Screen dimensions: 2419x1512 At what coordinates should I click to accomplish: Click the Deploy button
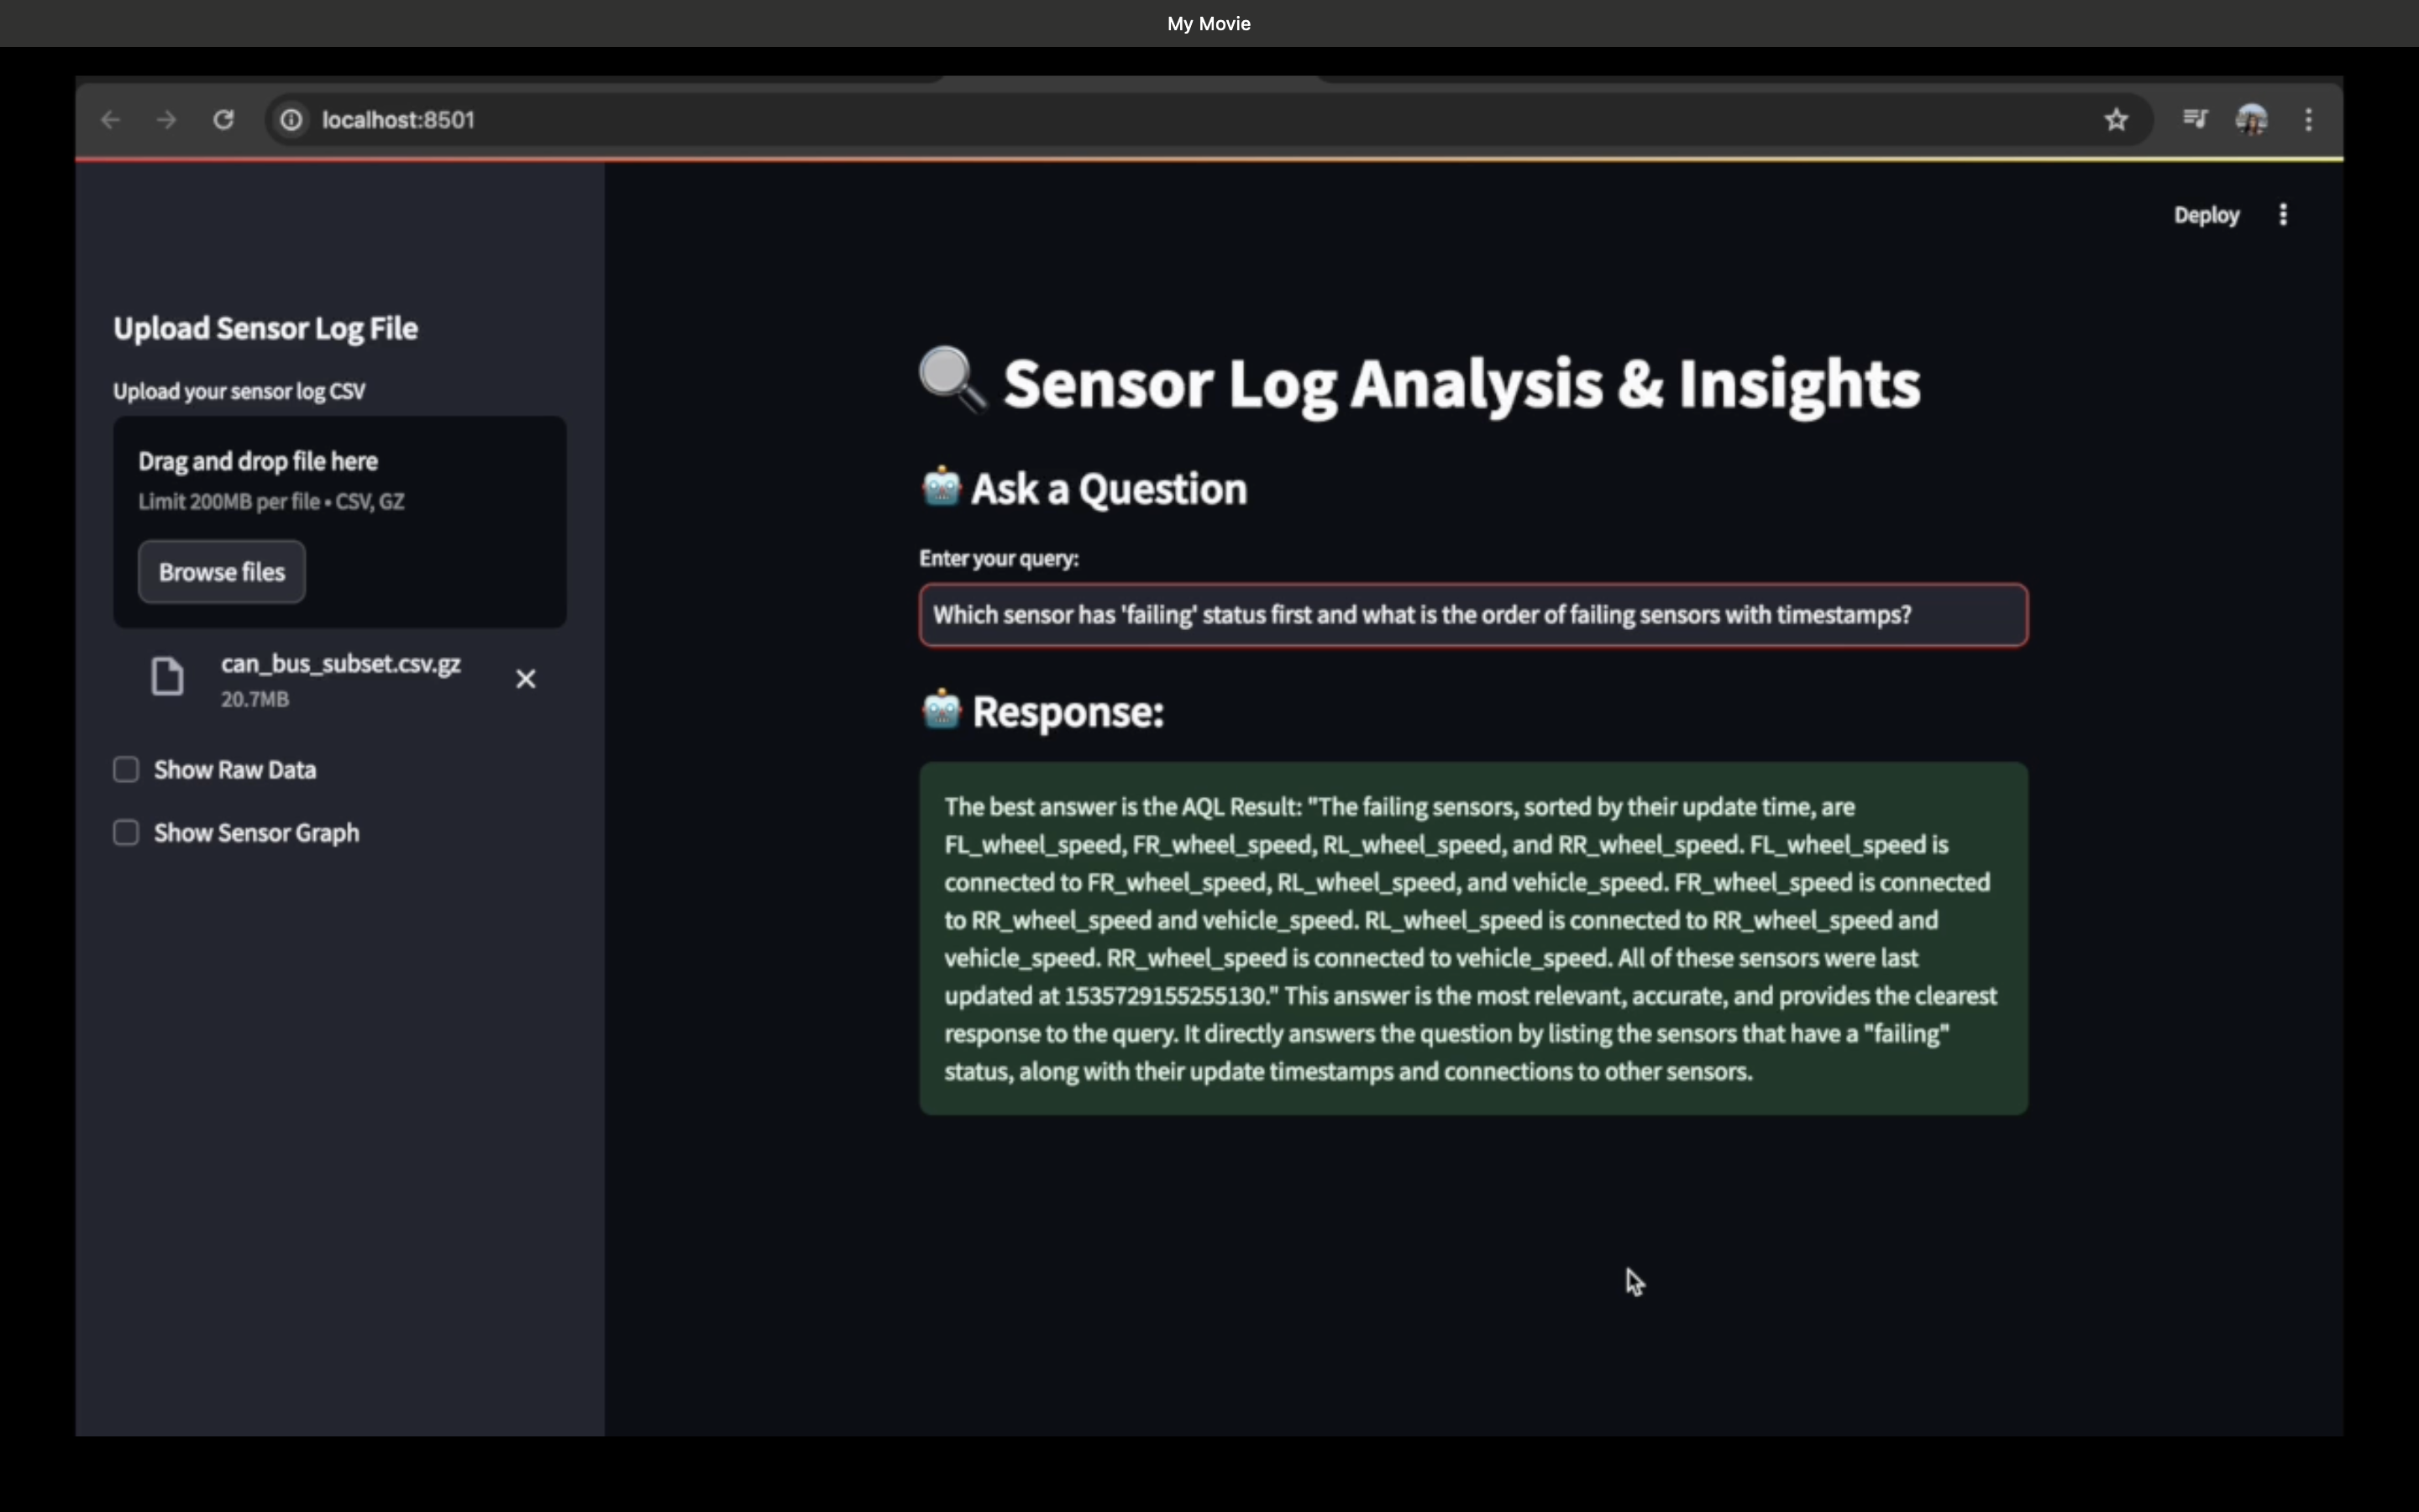click(x=2206, y=215)
